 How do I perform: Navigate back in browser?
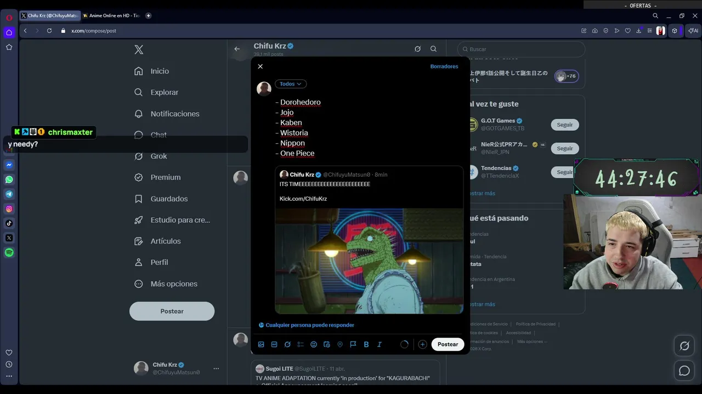25,31
